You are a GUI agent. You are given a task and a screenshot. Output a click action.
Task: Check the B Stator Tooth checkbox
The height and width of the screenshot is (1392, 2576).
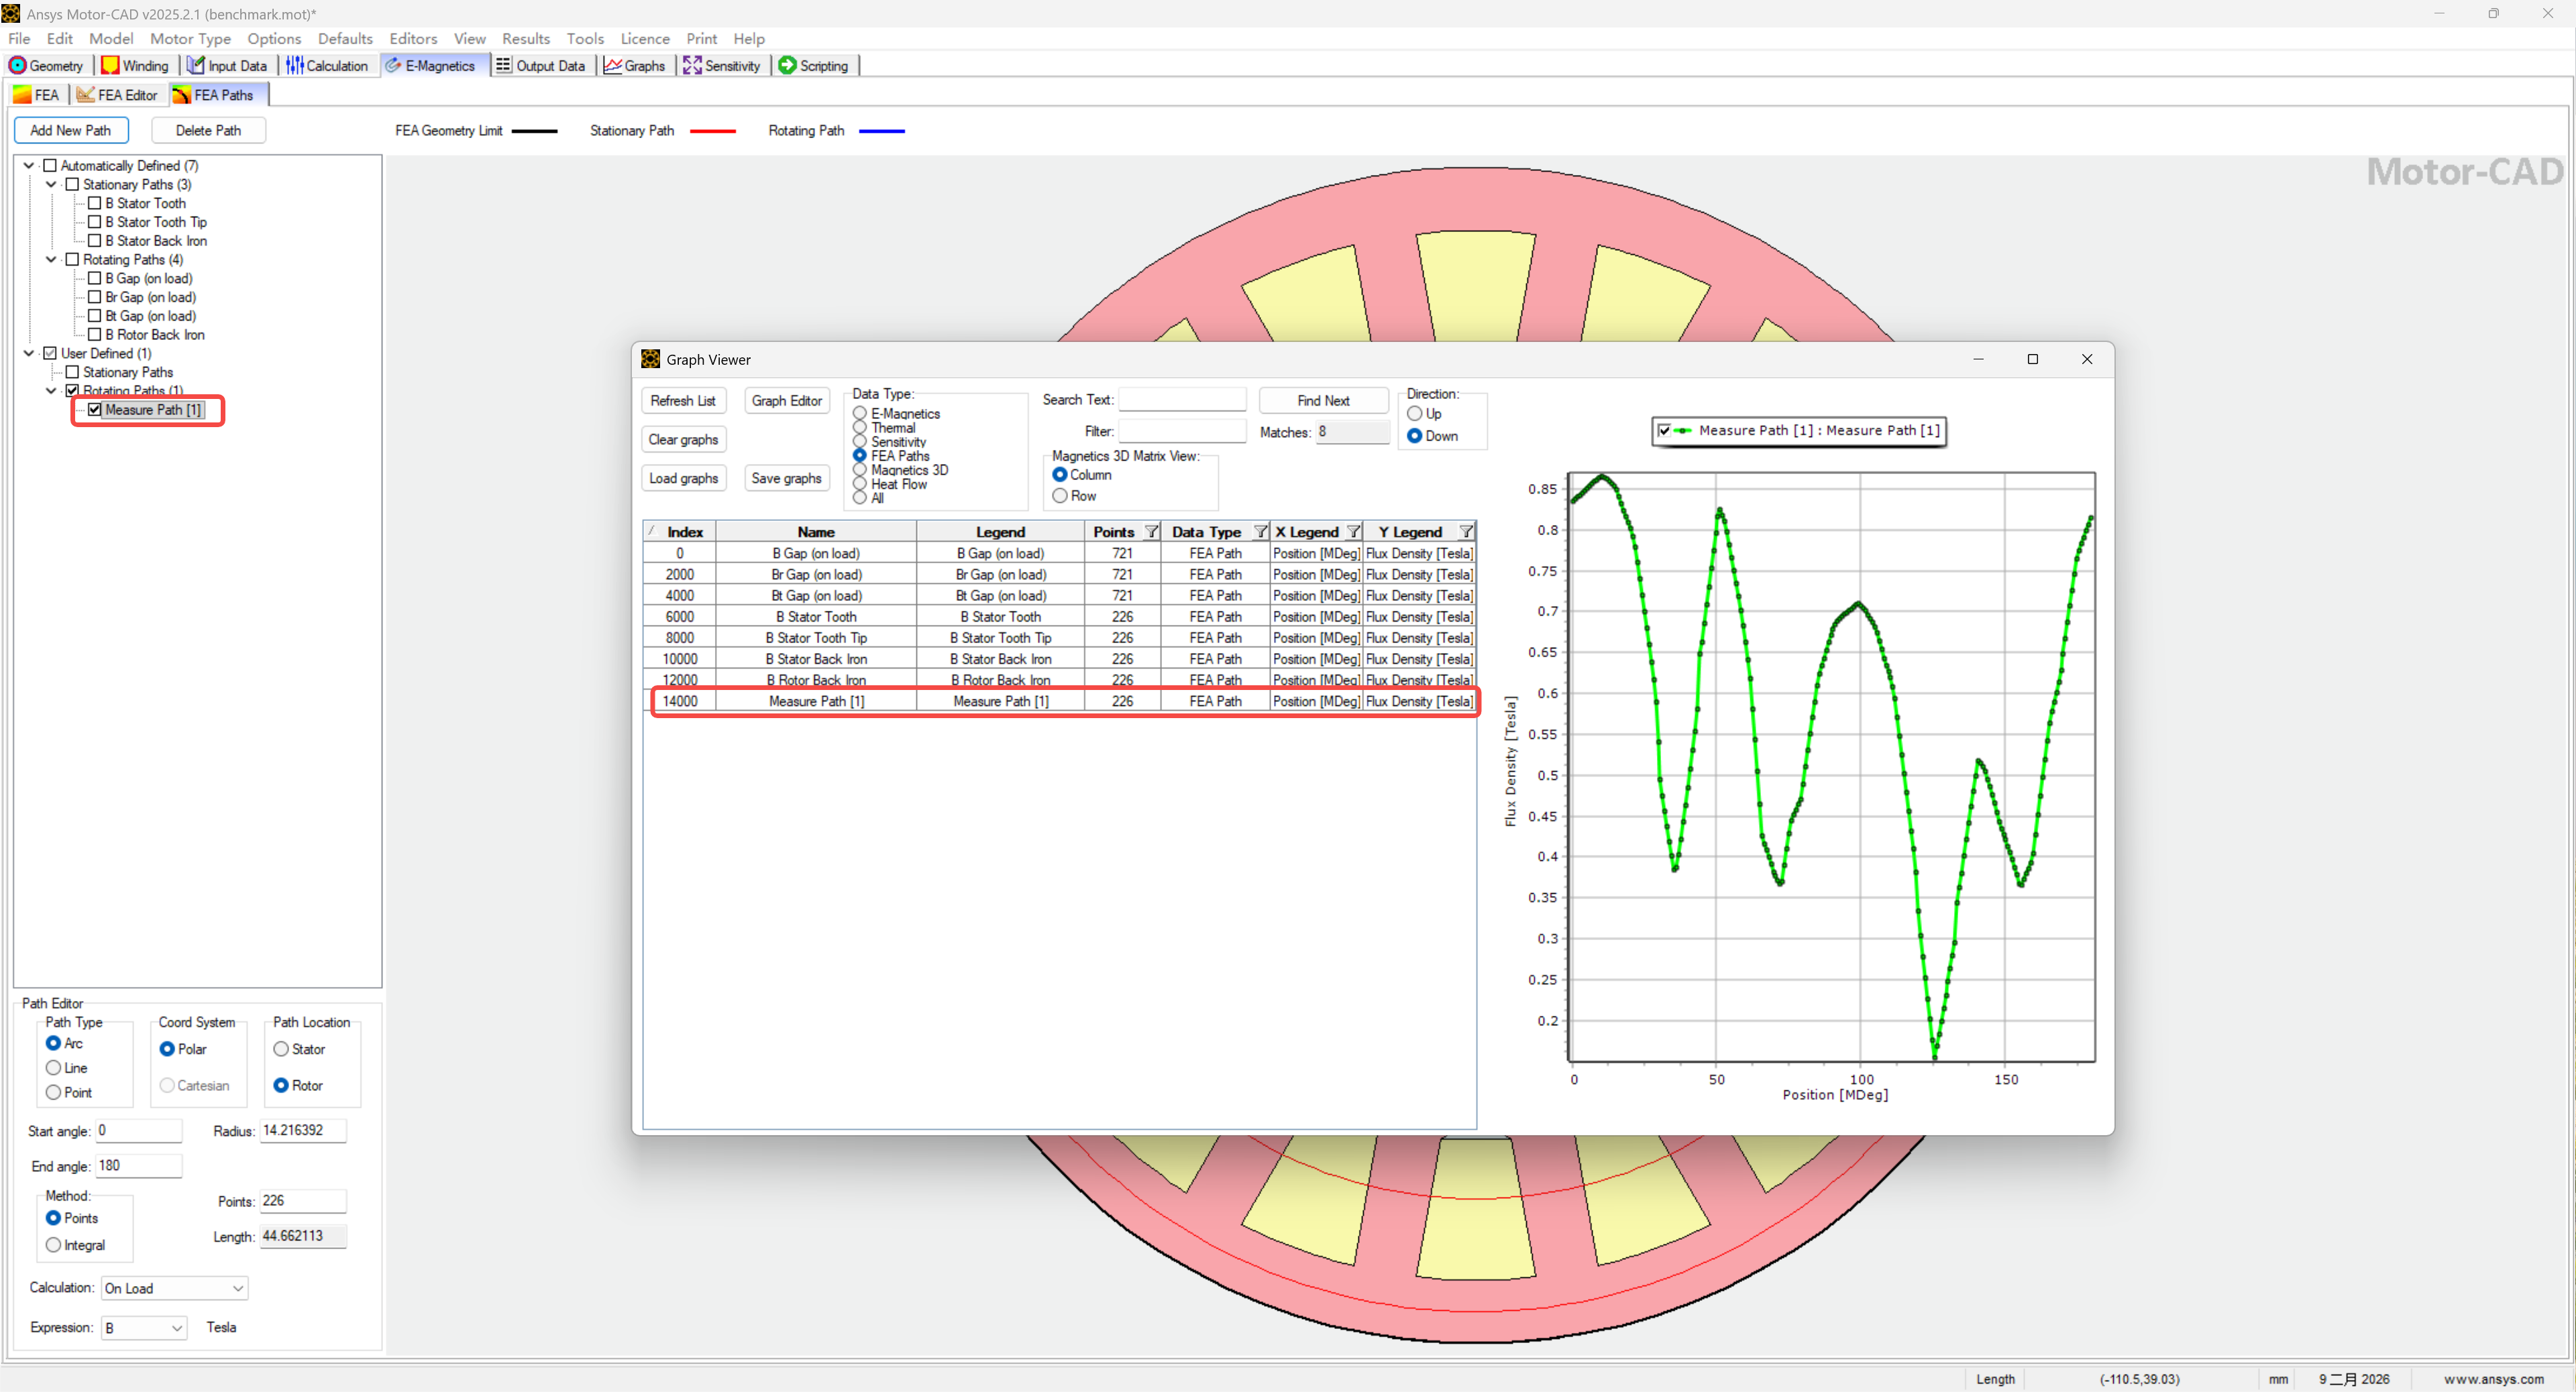coord(95,203)
